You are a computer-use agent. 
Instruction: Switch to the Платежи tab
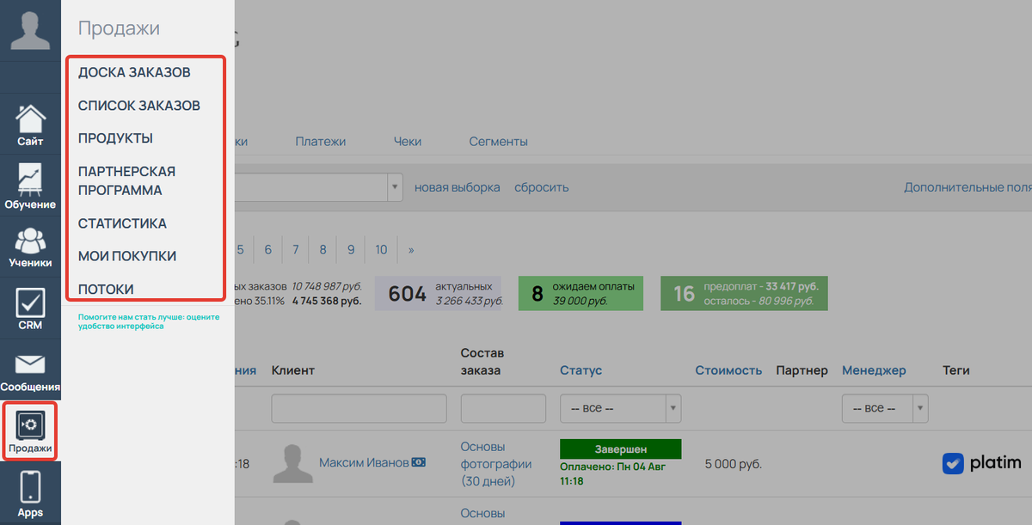(x=320, y=142)
